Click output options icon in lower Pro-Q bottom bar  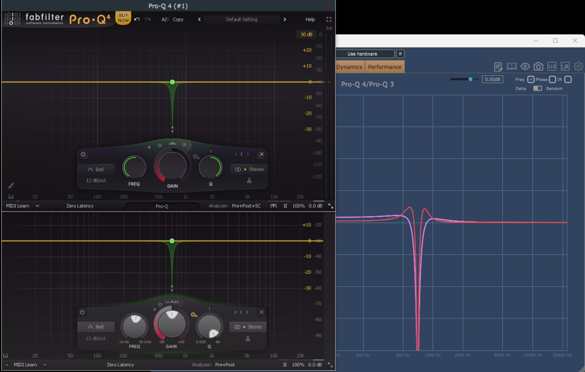tap(285, 365)
